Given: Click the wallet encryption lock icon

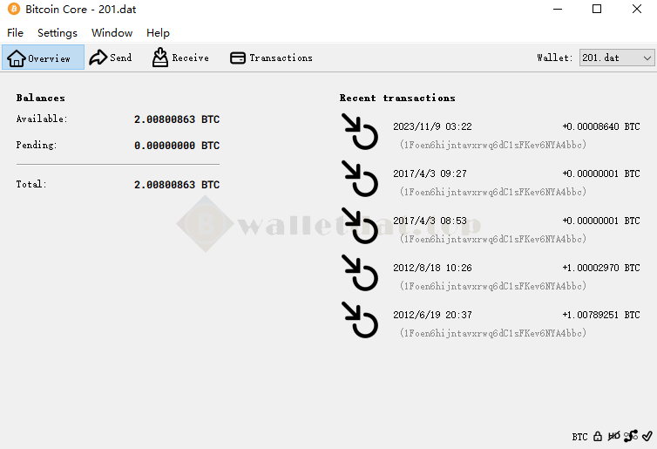Looking at the screenshot, I should [x=598, y=437].
